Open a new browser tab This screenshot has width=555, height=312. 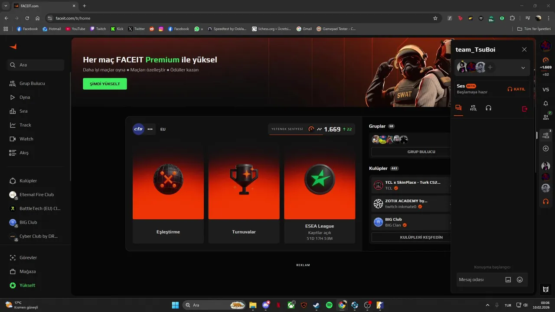tap(84, 6)
